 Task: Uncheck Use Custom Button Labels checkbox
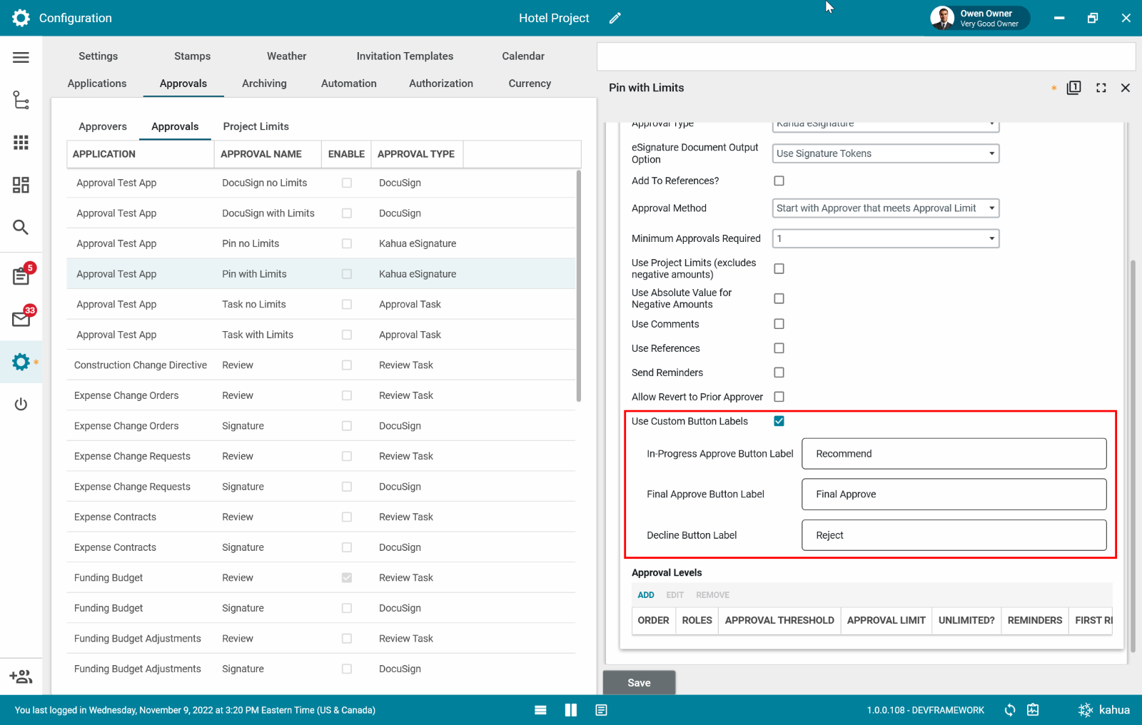[779, 421]
